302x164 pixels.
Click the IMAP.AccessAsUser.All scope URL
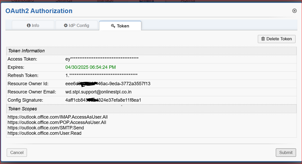pyautogui.click(x=58, y=117)
